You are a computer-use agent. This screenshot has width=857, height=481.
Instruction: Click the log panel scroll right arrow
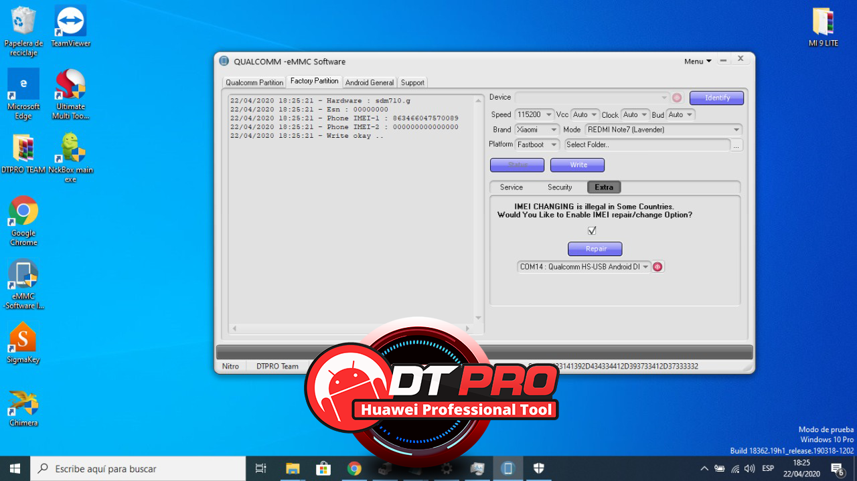pyautogui.click(x=468, y=328)
